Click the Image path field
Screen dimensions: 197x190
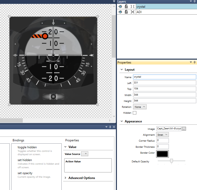click(x=169, y=129)
